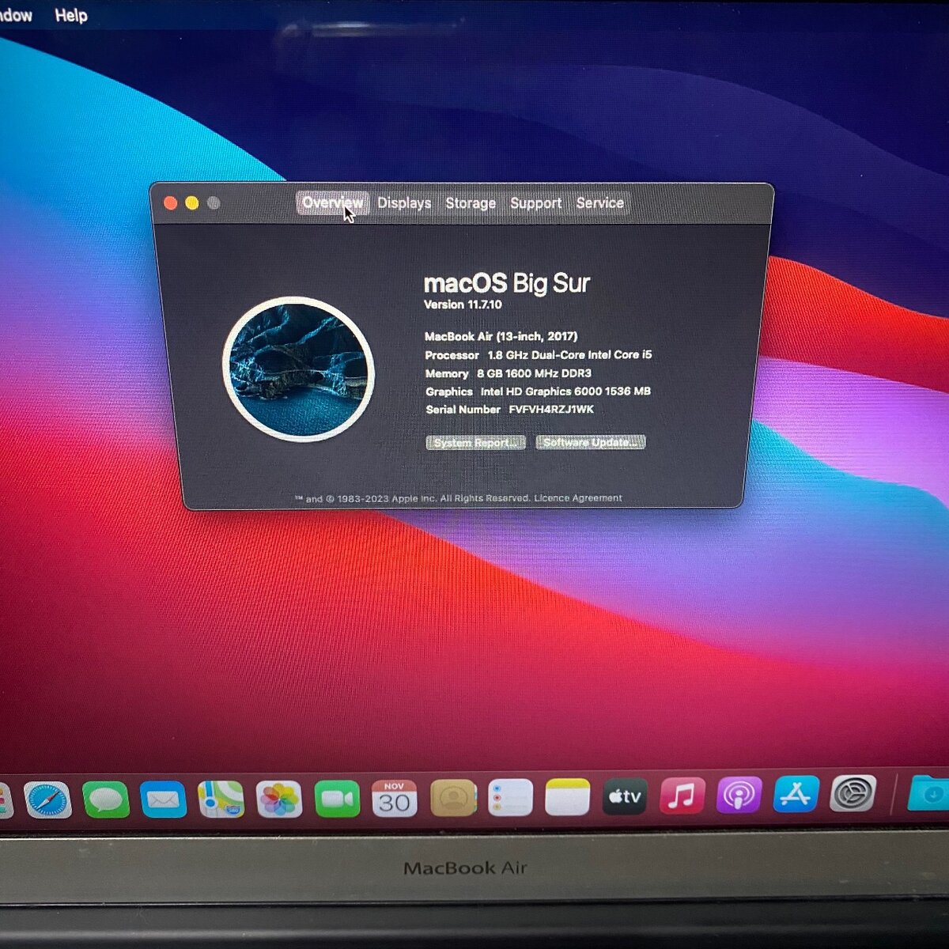Open Mail from the Dock
This screenshot has height=949, width=949.
[164, 797]
